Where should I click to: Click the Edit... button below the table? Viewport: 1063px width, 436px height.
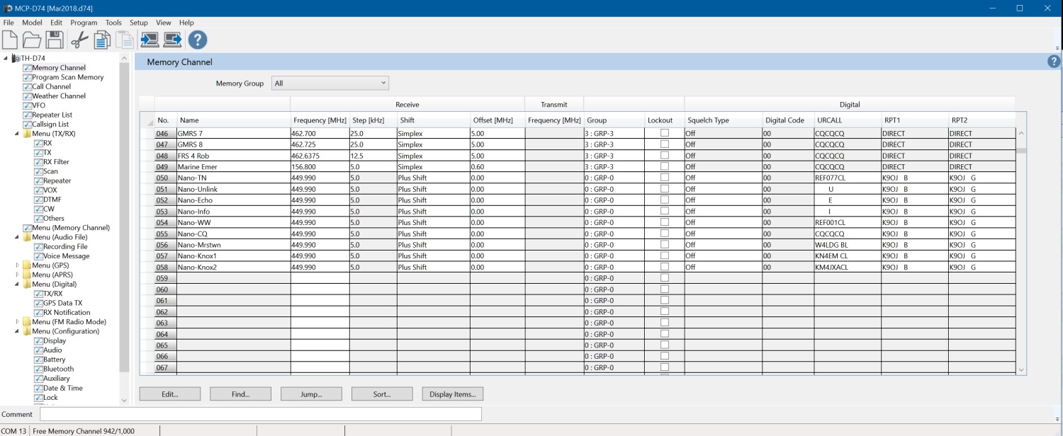(170, 394)
